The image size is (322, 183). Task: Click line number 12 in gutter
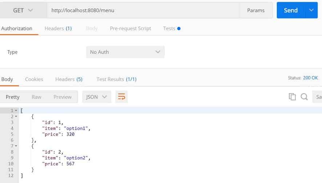point(11,176)
